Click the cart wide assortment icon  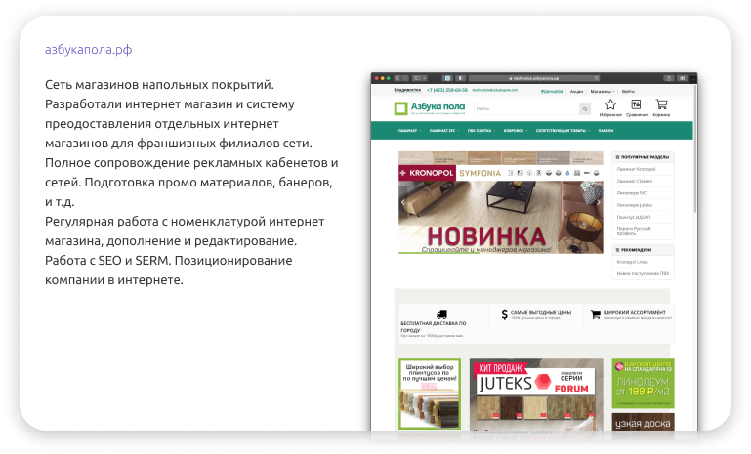coord(596,314)
